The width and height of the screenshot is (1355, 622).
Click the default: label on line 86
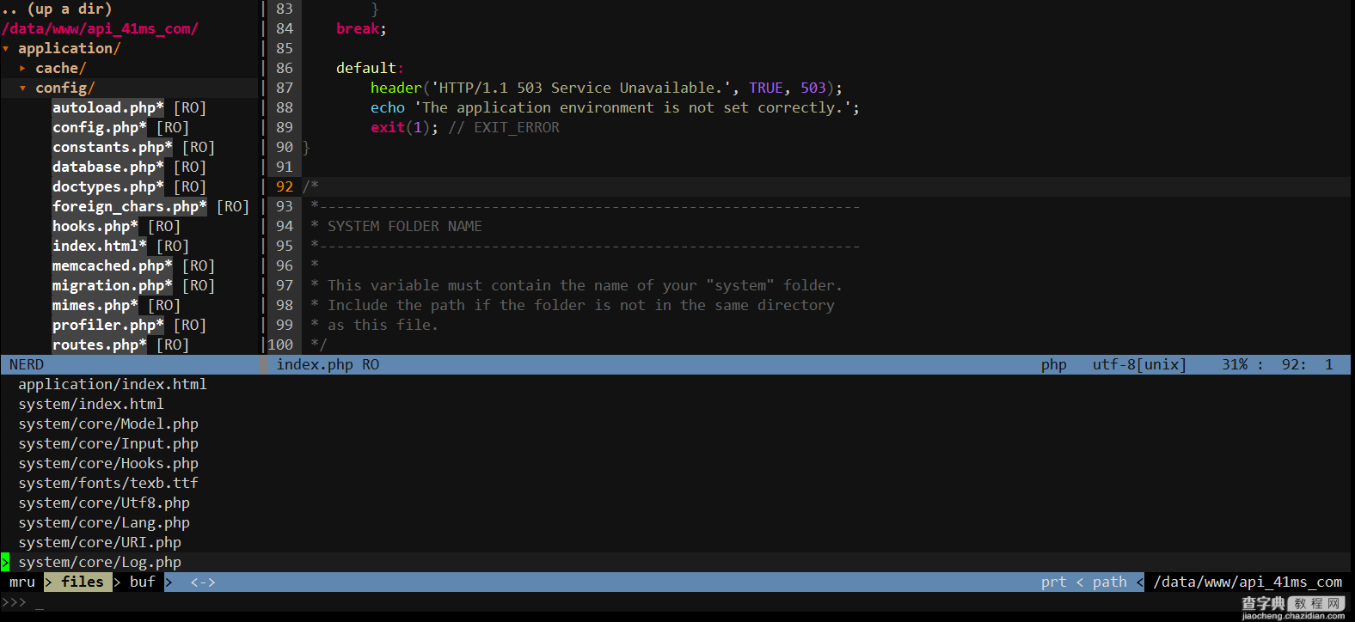(x=371, y=69)
